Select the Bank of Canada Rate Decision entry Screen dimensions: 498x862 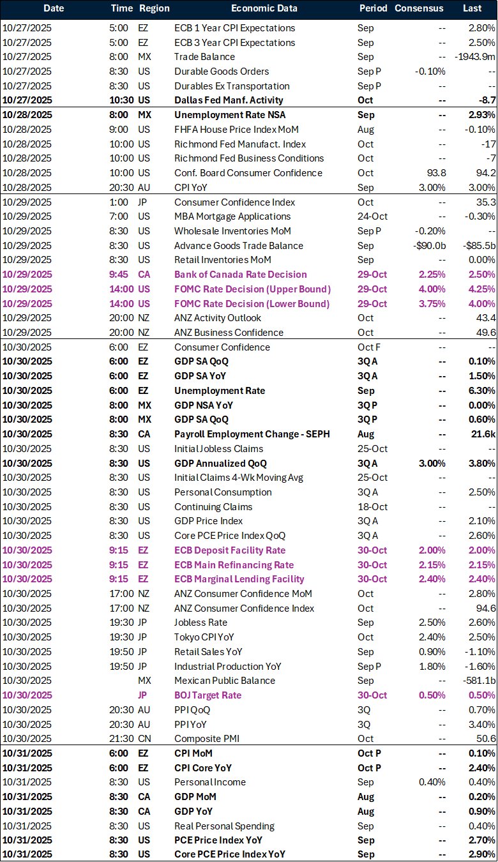tap(240, 275)
